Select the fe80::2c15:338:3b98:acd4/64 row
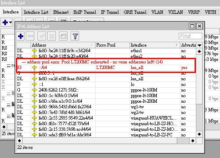The width and height of the screenshot is (220, 158). click(x=106, y=129)
